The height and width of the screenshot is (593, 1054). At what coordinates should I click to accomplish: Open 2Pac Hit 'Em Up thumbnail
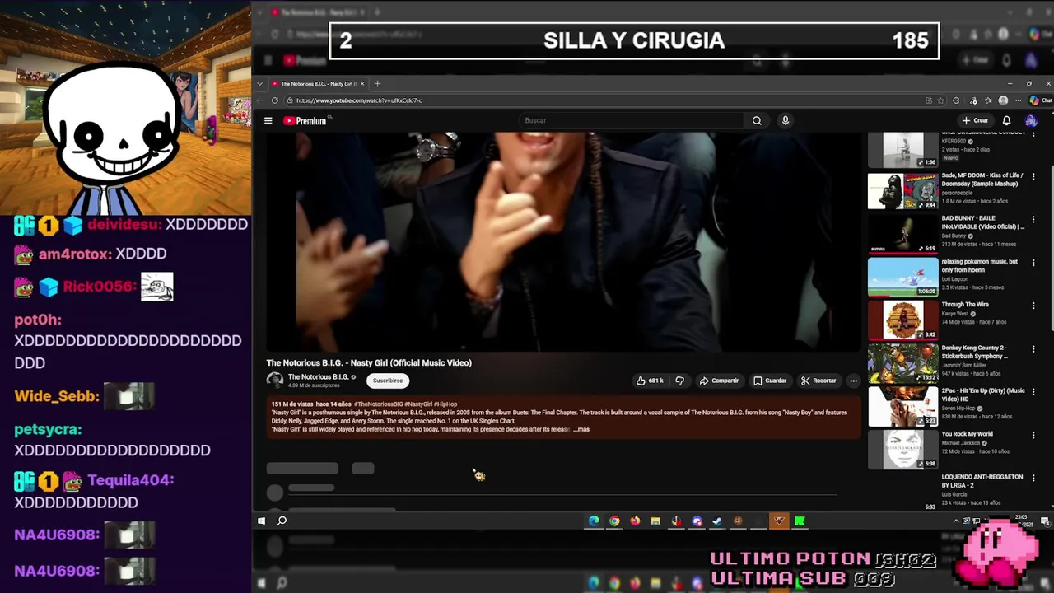pos(902,406)
